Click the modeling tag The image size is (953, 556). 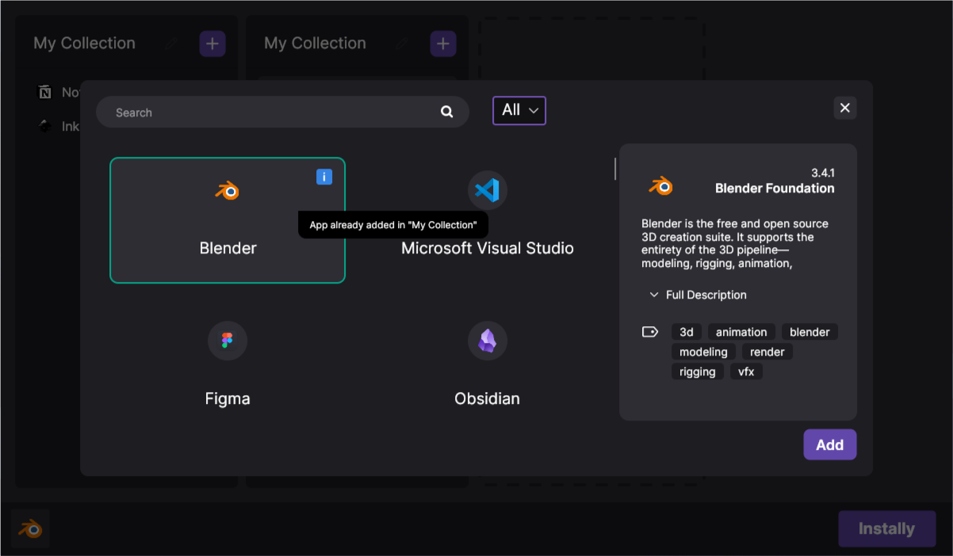coord(703,352)
